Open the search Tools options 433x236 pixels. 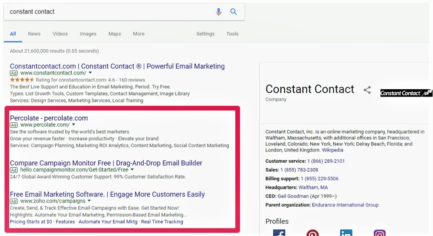pyautogui.click(x=232, y=34)
